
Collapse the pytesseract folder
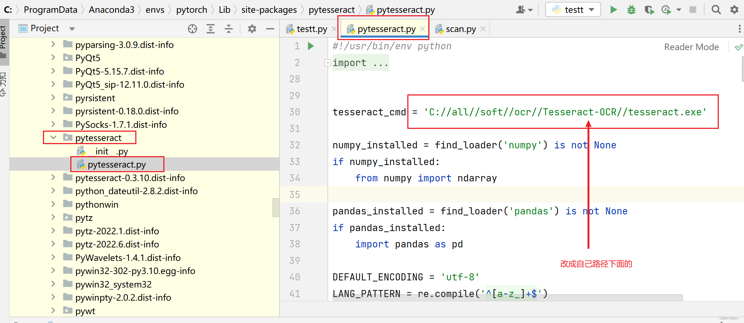53,137
